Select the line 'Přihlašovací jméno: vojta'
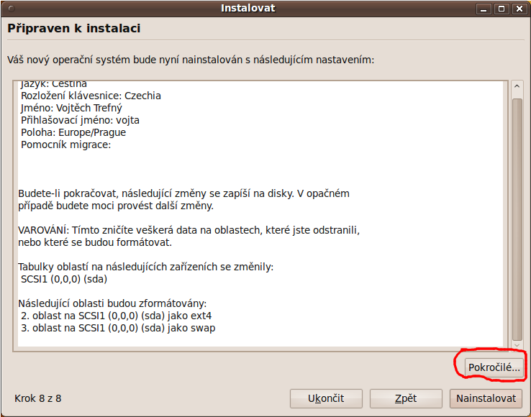 80,120
